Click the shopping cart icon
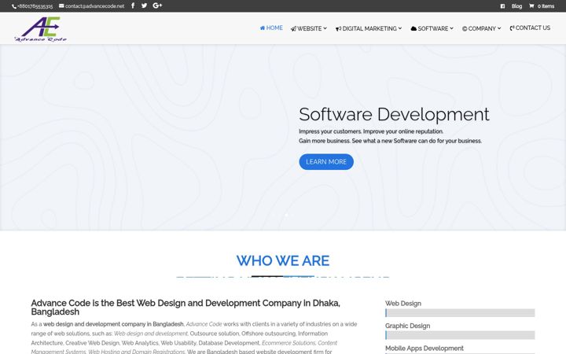Viewport: 566px width, 354px height. (531, 6)
